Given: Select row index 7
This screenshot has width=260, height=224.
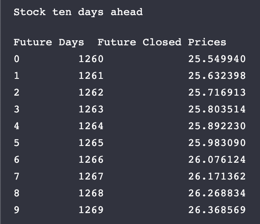Looking at the screenshot, I should [16, 177].
